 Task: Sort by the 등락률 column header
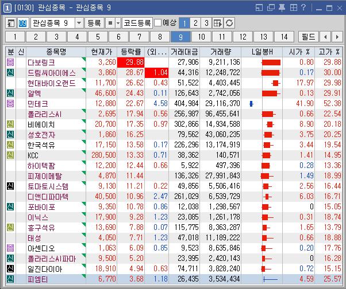click(x=130, y=52)
